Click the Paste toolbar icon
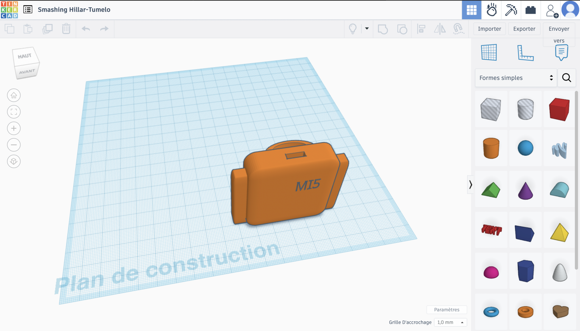Screen dimensions: 580x331 (x=28, y=29)
